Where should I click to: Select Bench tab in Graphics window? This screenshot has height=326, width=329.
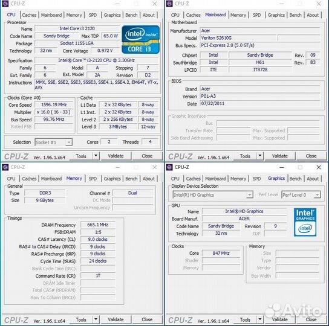[295, 179]
